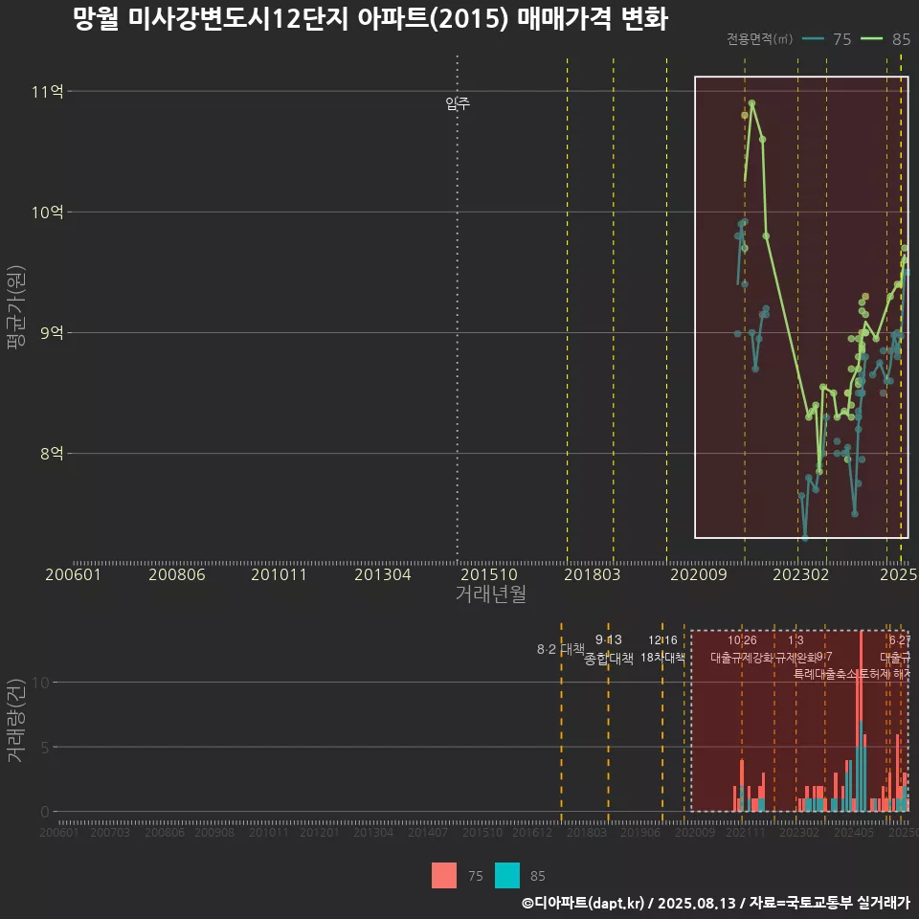This screenshot has width=919, height=919.
Task: Click '200703' on the volume chart axis
Action: tap(109, 832)
